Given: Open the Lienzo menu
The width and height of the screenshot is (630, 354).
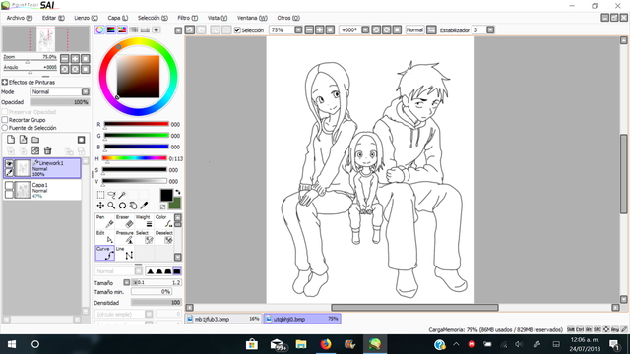Looking at the screenshot, I should (86, 18).
